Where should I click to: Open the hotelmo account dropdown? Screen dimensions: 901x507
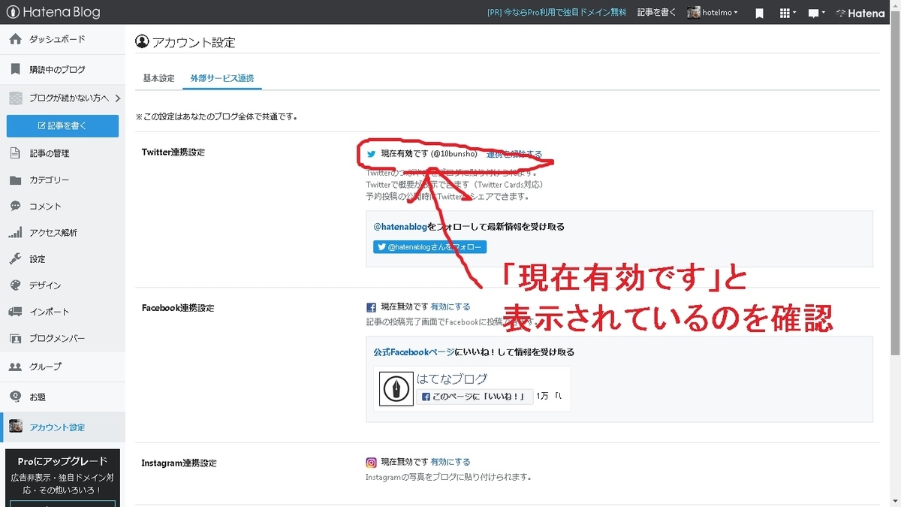point(712,13)
